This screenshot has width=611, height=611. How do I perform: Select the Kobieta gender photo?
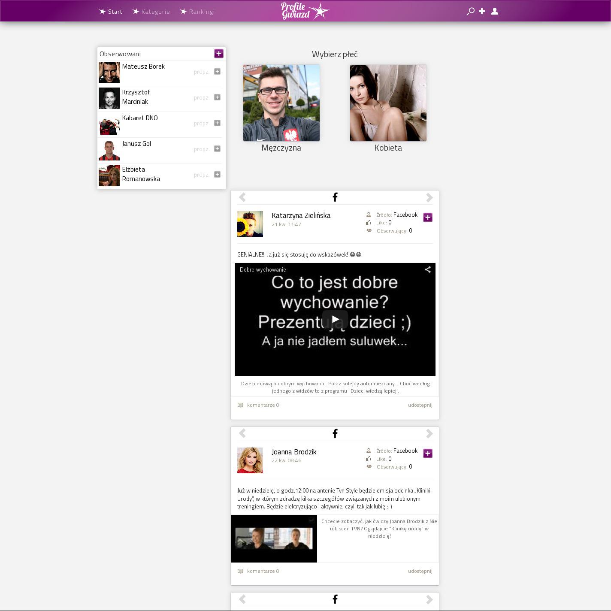(388, 103)
